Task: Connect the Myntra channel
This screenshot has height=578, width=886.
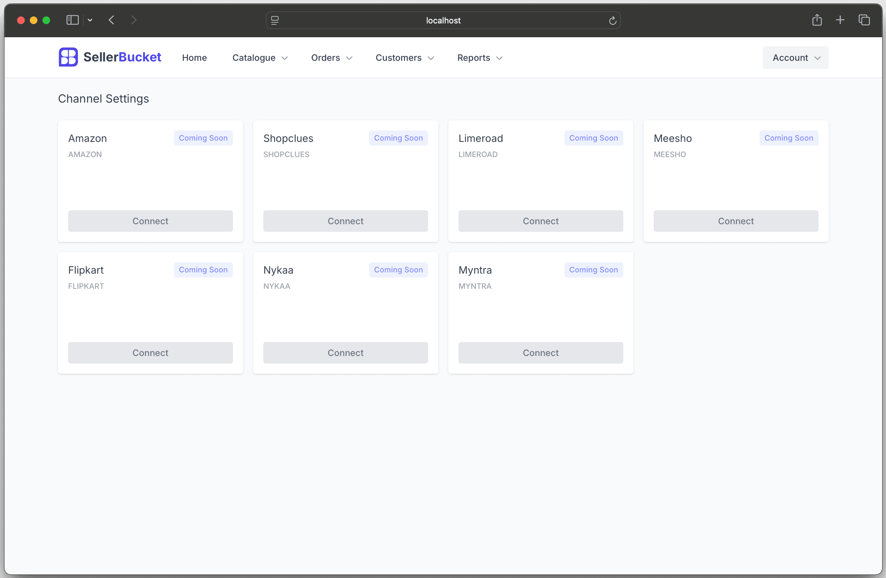Action: [541, 353]
